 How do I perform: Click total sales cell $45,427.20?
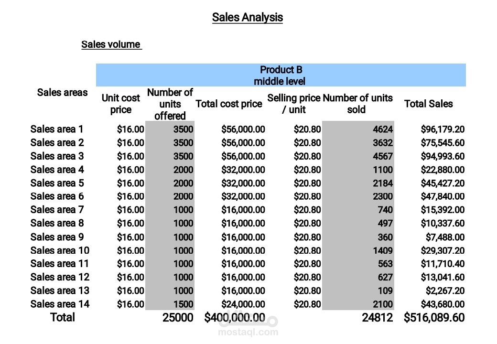[x=443, y=183]
